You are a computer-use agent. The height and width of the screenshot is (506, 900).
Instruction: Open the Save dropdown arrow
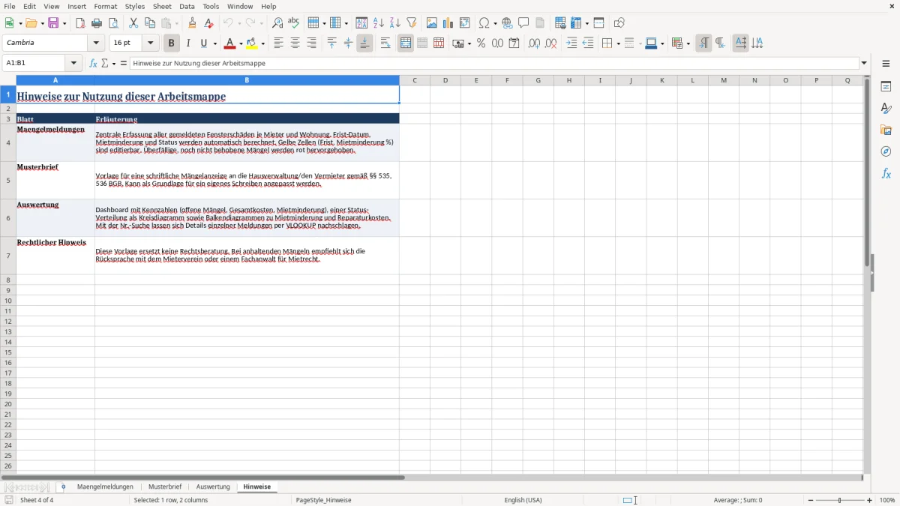(64, 23)
